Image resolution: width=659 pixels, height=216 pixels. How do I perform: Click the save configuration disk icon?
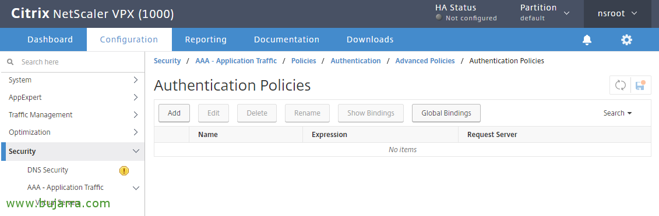coord(640,85)
